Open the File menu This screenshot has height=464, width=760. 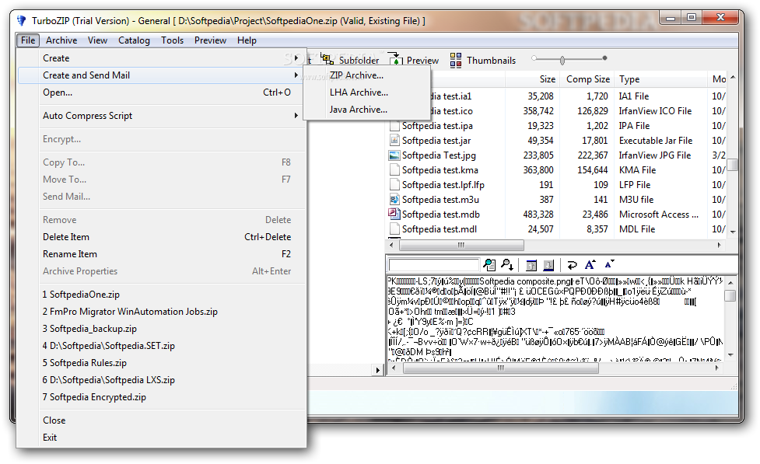[28, 40]
